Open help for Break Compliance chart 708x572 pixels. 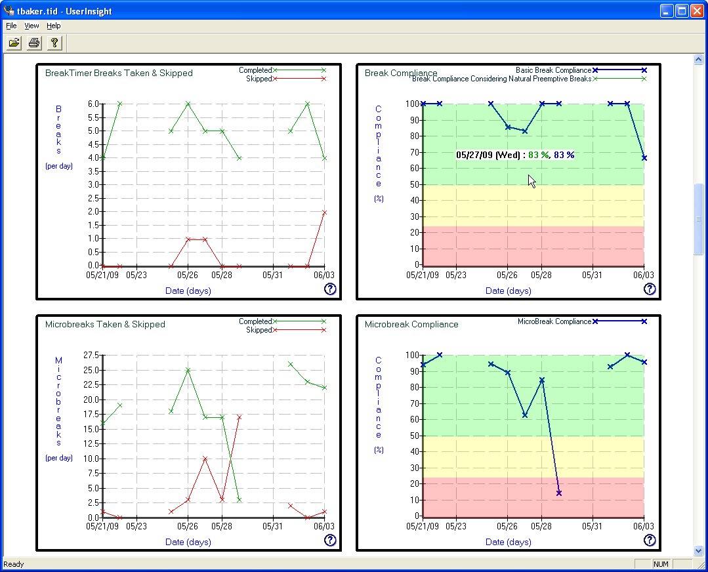click(650, 289)
